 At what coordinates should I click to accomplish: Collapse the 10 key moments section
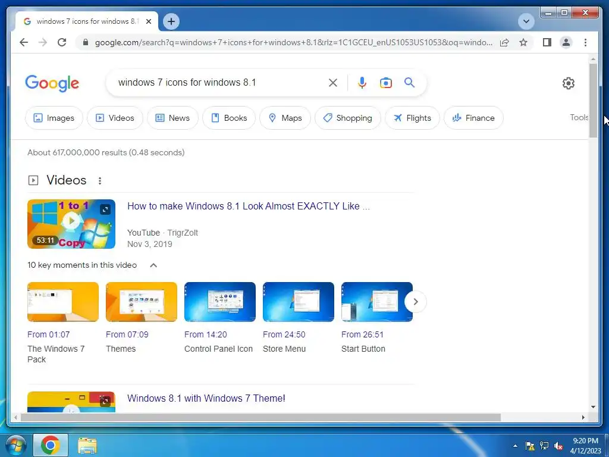point(153,265)
